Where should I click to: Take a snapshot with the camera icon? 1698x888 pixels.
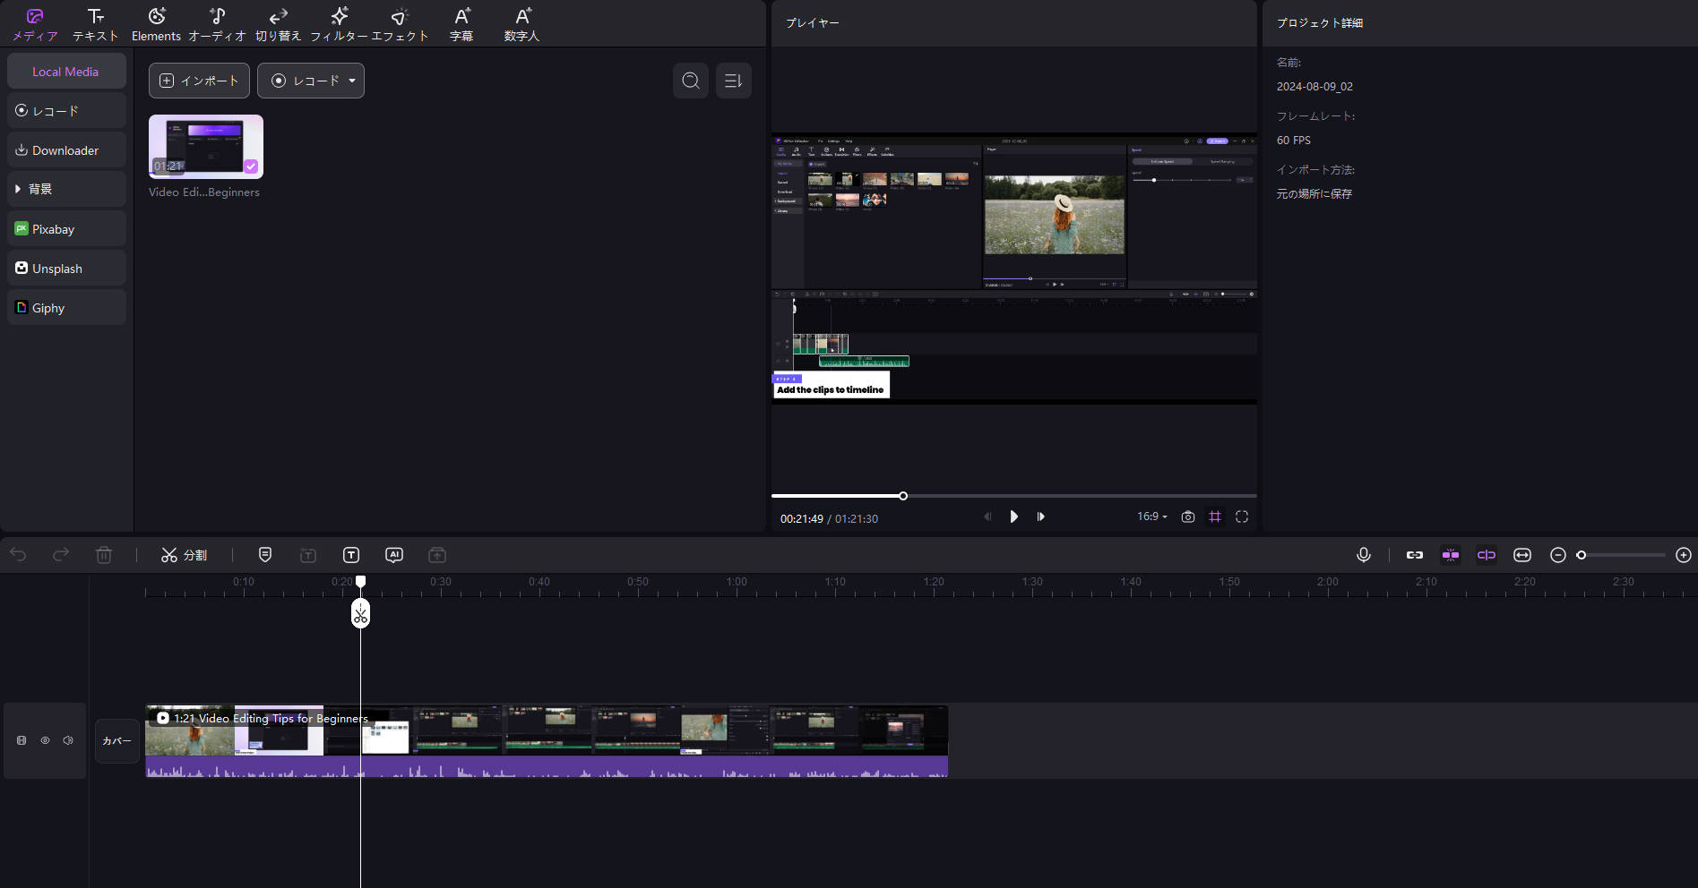coord(1187,517)
